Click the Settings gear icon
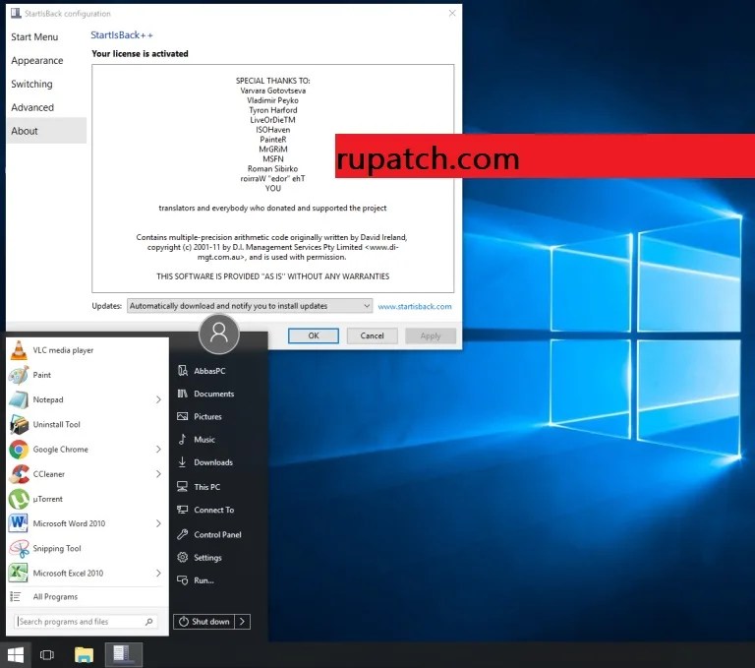The image size is (755, 668). pos(183,557)
